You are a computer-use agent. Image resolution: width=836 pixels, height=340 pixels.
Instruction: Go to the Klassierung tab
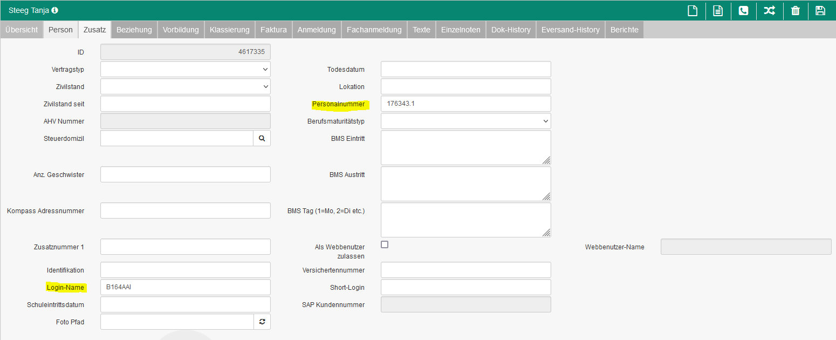[230, 30]
